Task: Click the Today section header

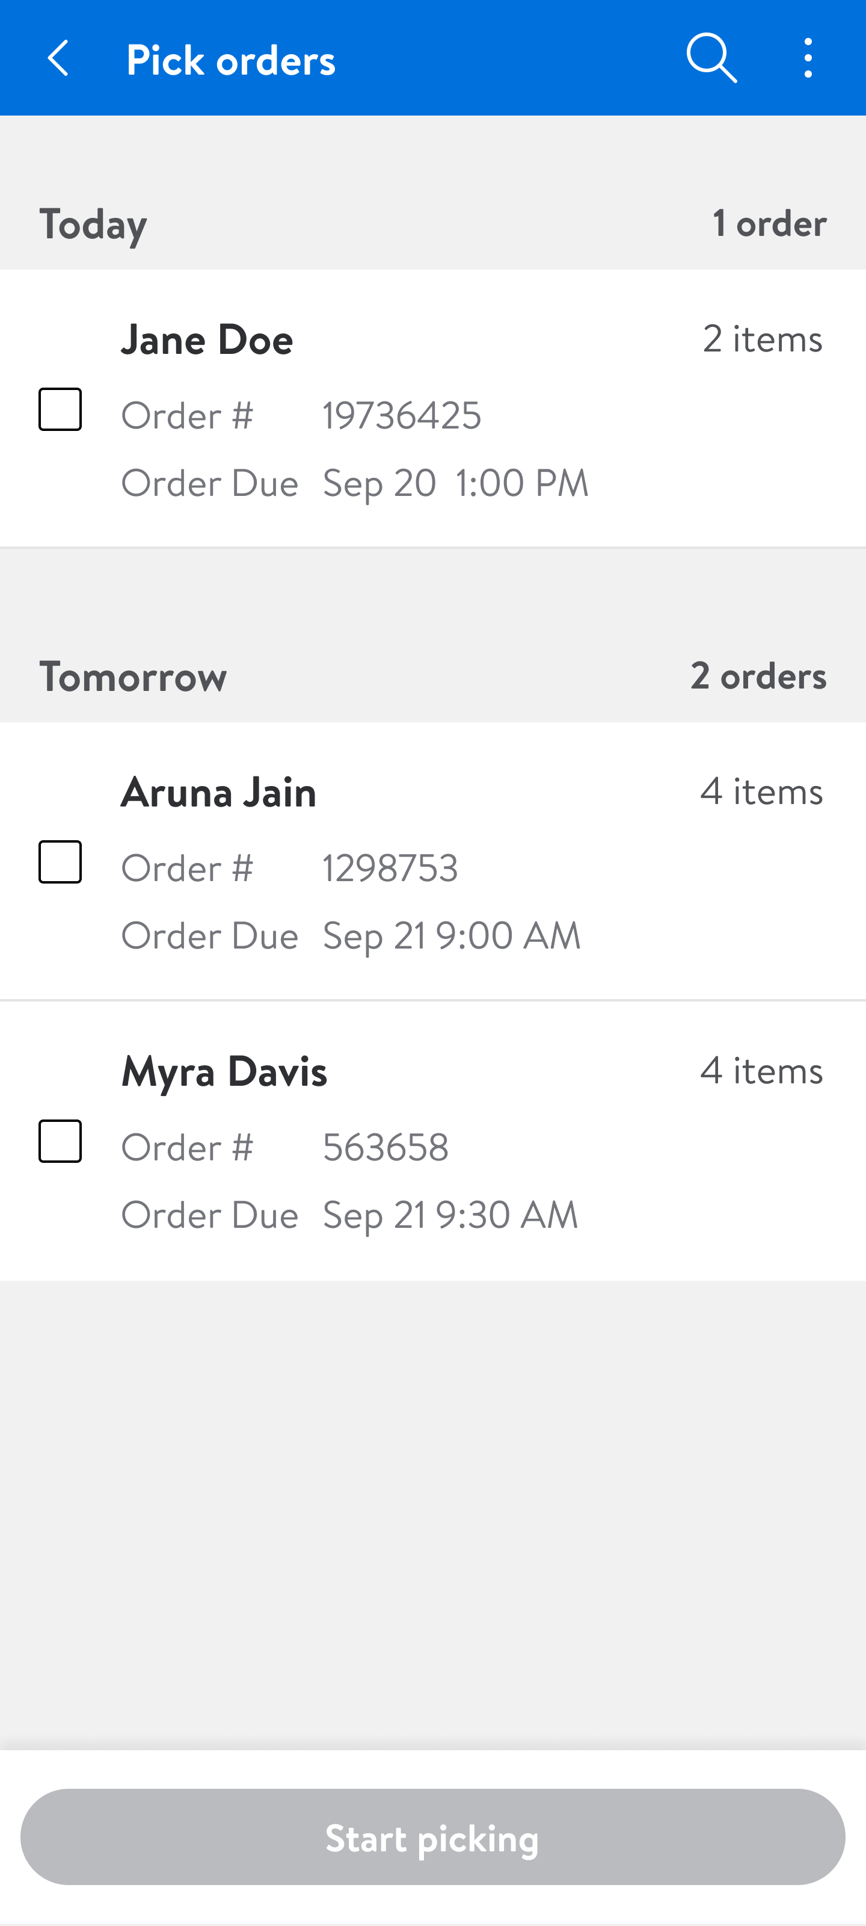Action: (93, 223)
